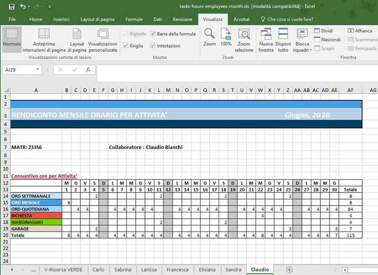Open the Larissa sheet tab
Viewport: 378px width, 275px height.
pos(149,270)
